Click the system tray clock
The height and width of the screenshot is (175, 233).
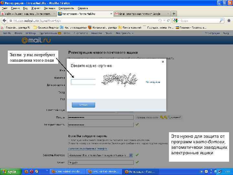click(x=227, y=172)
